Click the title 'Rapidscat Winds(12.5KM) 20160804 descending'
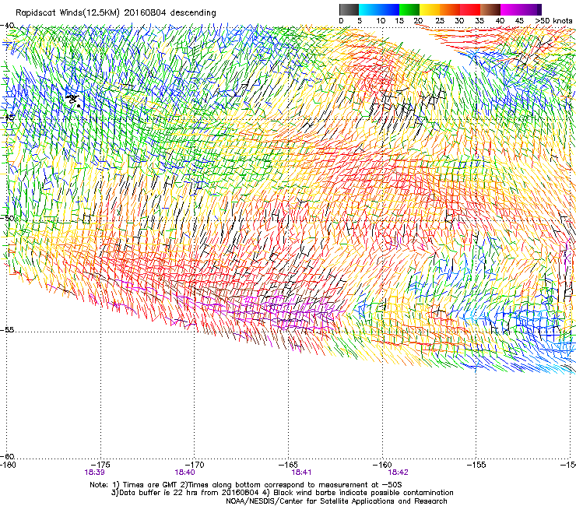 pyautogui.click(x=116, y=12)
